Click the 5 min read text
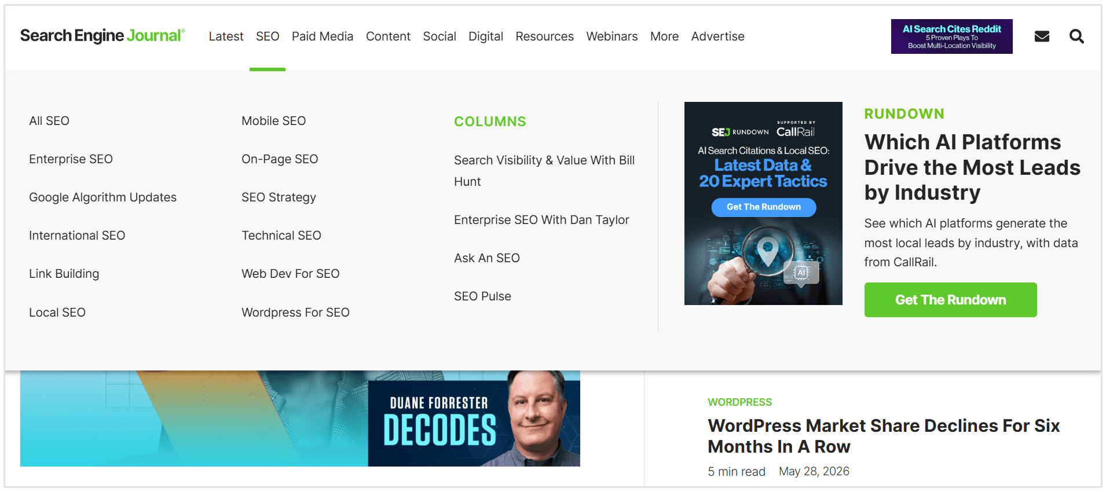The image size is (1106, 492). 737,472
